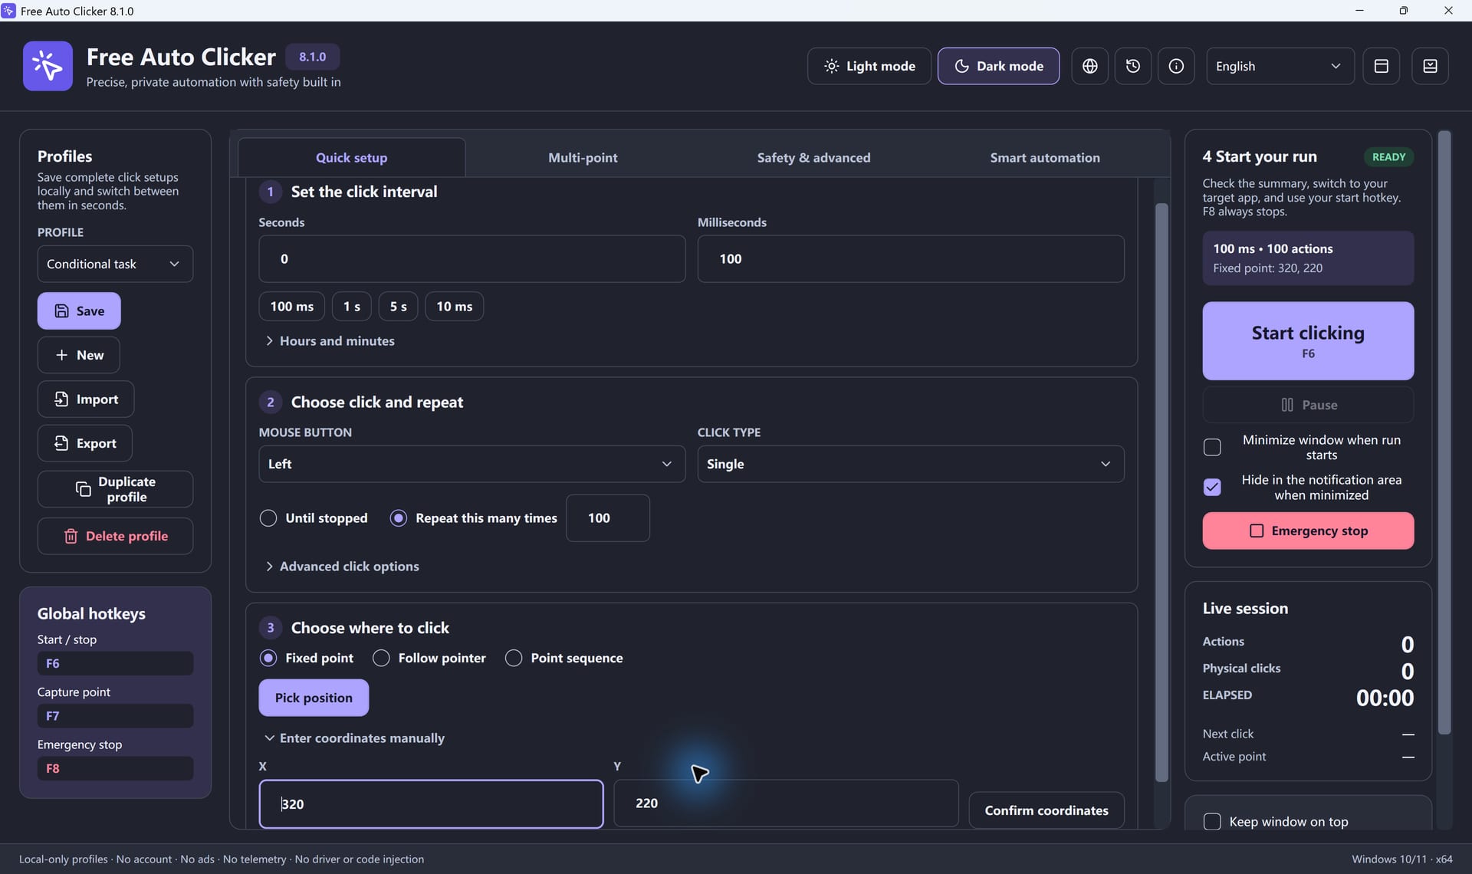Click the main panel vertical scrollbar

[1161, 491]
